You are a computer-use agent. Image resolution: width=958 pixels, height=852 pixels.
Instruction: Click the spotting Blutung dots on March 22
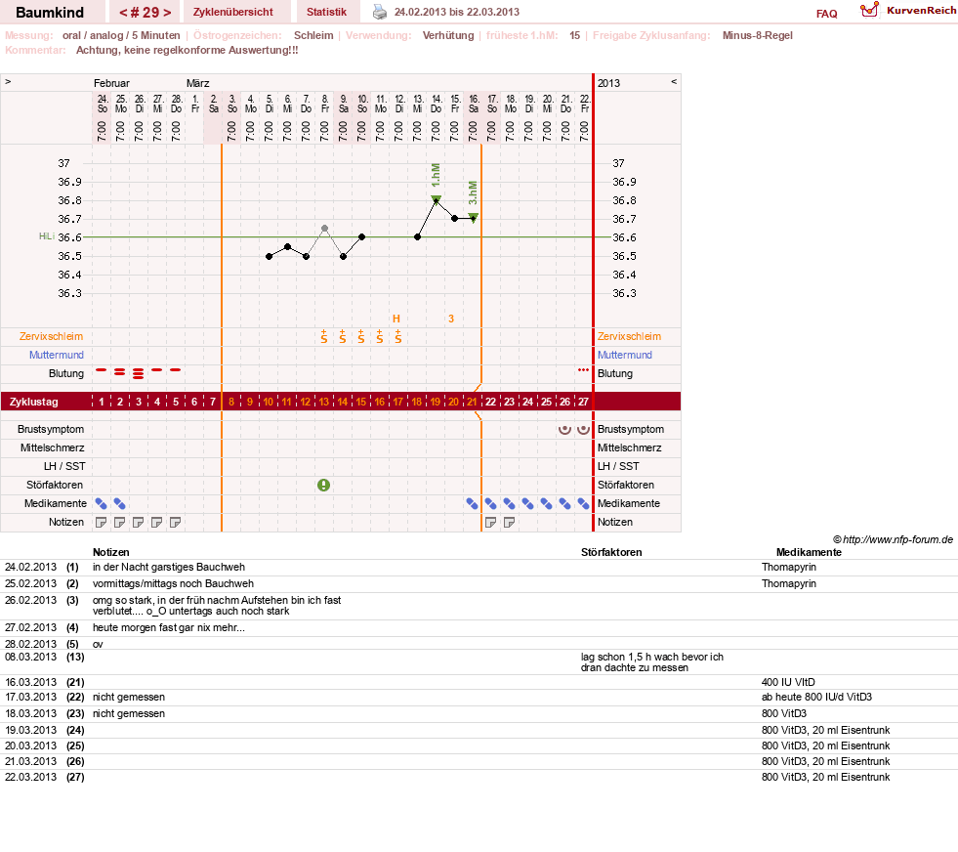tap(583, 369)
